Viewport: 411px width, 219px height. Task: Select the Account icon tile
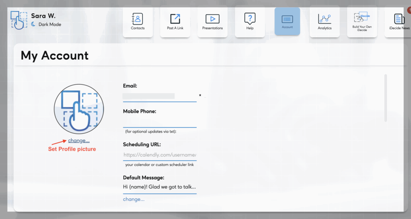pyautogui.click(x=287, y=21)
